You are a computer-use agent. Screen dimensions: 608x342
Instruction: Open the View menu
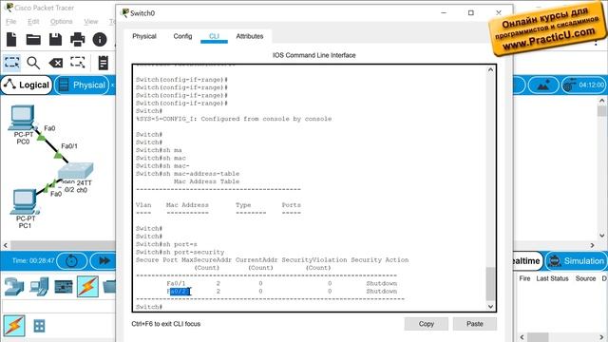91,21
